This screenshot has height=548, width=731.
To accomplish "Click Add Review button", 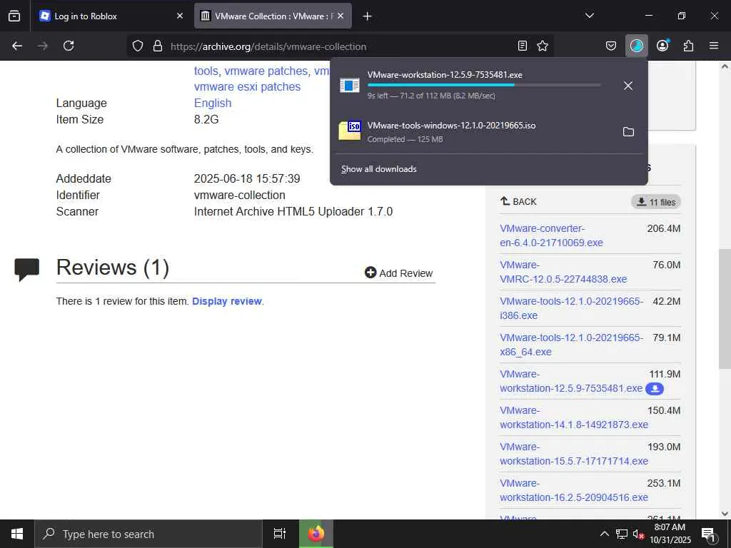I will [x=399, y=273].
